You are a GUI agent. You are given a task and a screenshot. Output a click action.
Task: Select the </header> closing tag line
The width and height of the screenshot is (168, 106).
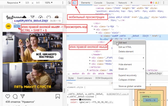click(97, 54)
